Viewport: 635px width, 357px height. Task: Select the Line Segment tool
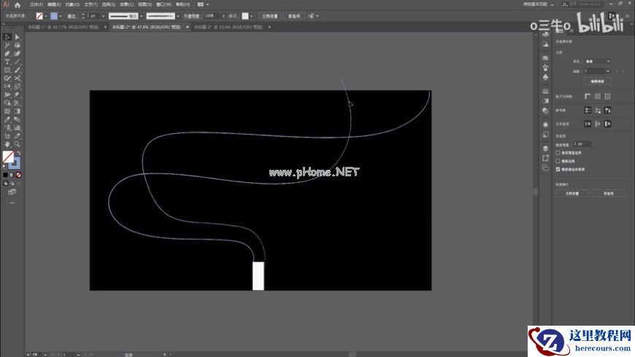coord(17,62)
